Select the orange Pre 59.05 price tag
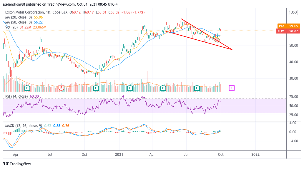The image size is (304, 169). 288,26
